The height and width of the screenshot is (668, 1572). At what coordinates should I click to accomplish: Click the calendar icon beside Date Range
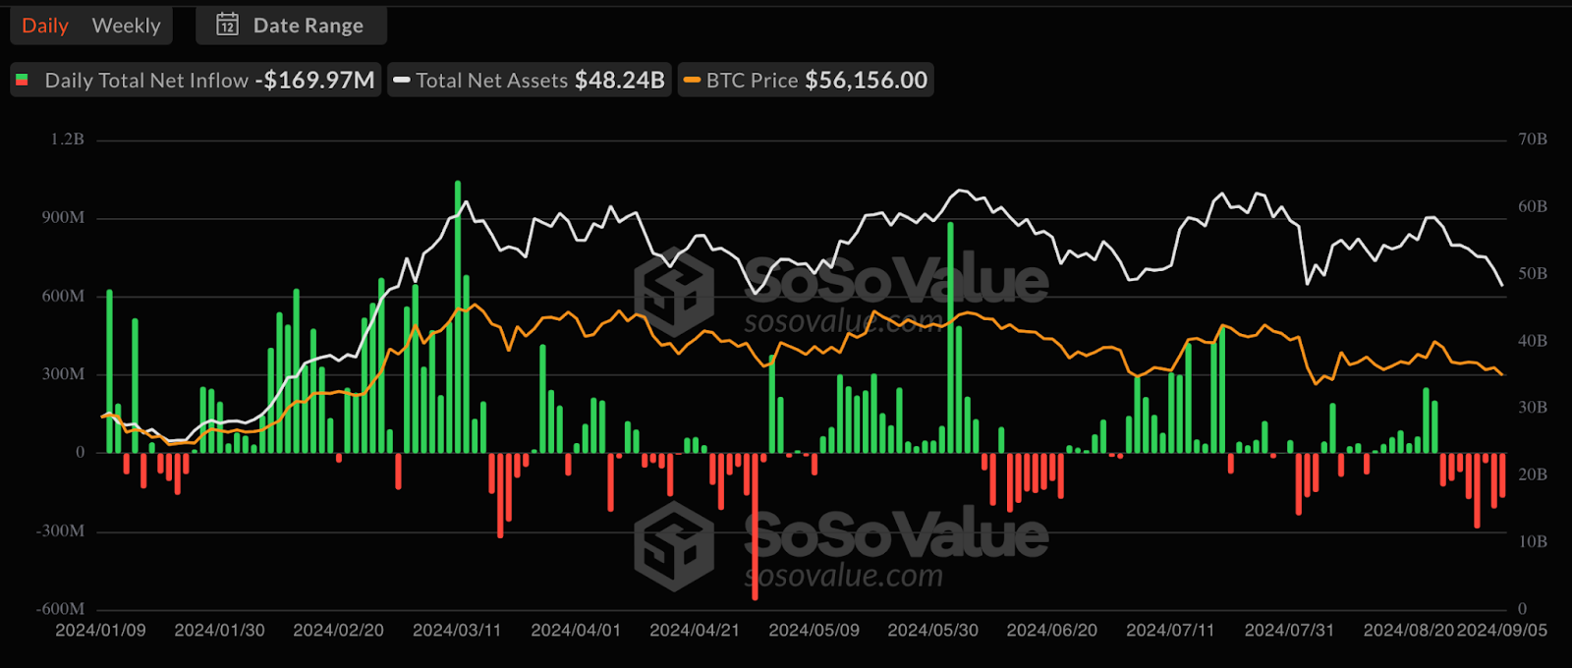pos(227,25)
